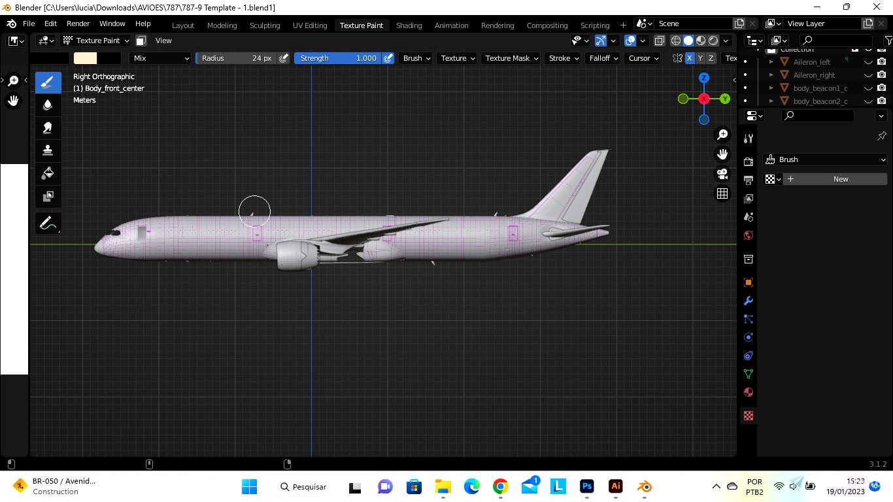Select the Annotate tool
Image resolution: width=893 pixels, height=502 pixels.
coord(48,224)
